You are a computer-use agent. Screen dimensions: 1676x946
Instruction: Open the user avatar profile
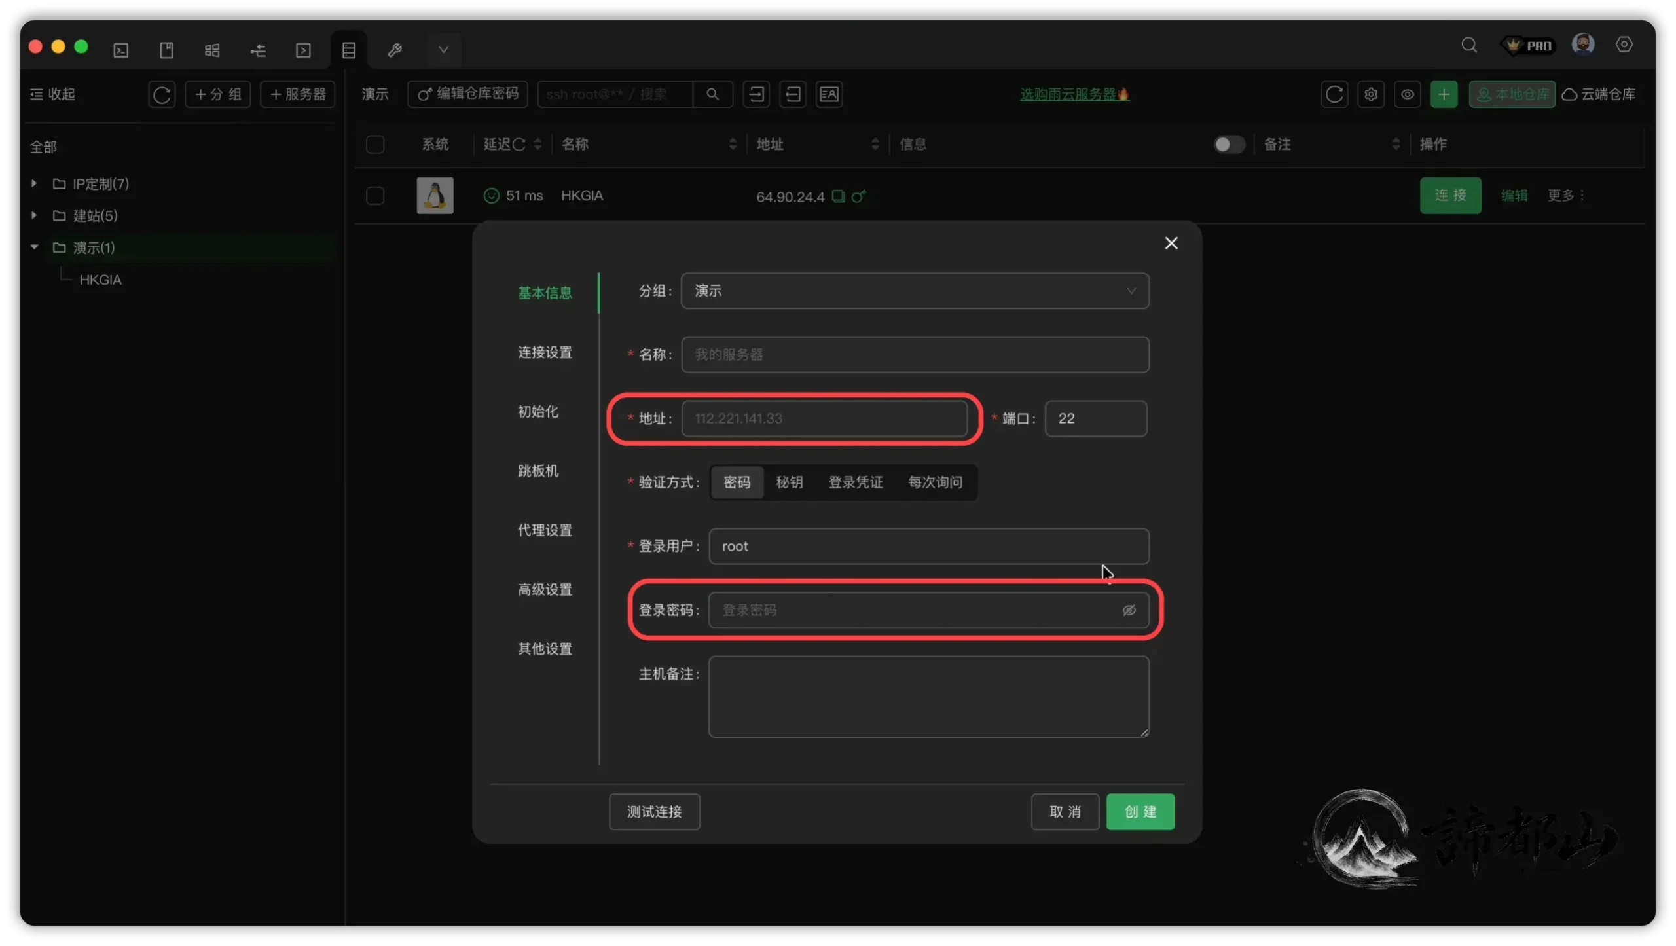pos(1582,45)
